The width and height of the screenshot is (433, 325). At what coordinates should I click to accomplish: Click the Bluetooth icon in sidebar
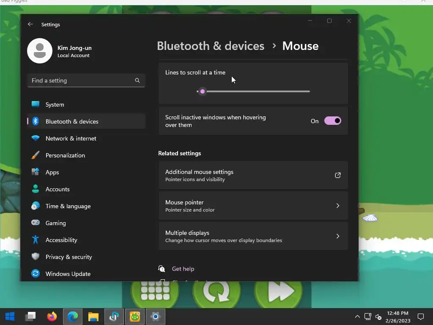tap(36, 121)
